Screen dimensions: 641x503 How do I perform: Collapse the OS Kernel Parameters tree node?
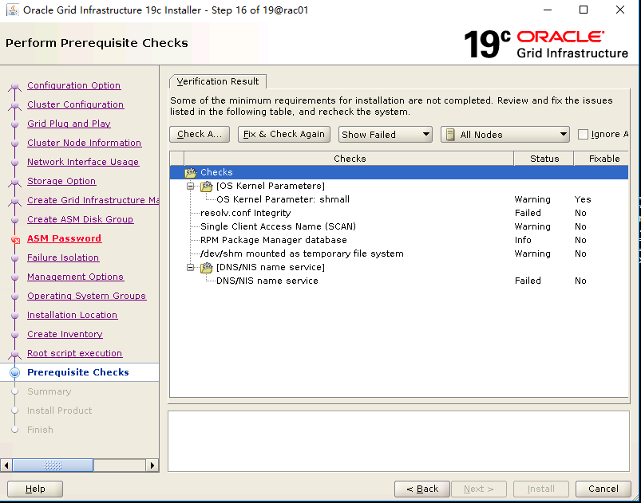tap(190, 187)
